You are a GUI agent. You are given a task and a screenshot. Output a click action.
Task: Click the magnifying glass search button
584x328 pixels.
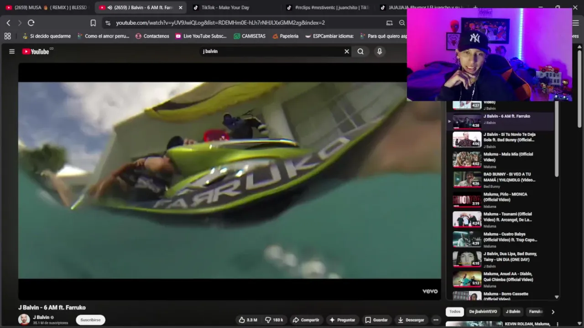click(x=360, y=51)
